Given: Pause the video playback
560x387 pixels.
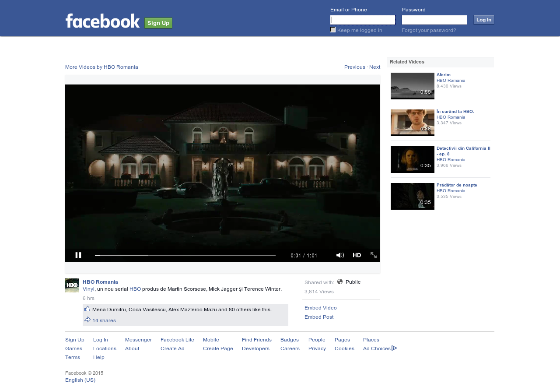Looking at the screenshot, I should pyautogui.click(x=78, y=255).
